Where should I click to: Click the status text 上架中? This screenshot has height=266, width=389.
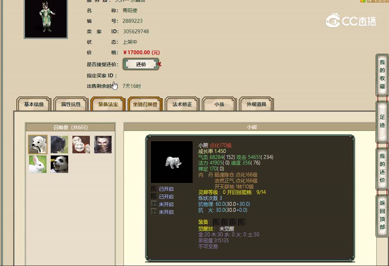130,42
